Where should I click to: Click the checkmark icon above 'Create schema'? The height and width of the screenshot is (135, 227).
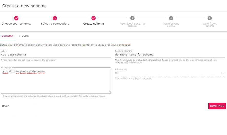[94, 18]
